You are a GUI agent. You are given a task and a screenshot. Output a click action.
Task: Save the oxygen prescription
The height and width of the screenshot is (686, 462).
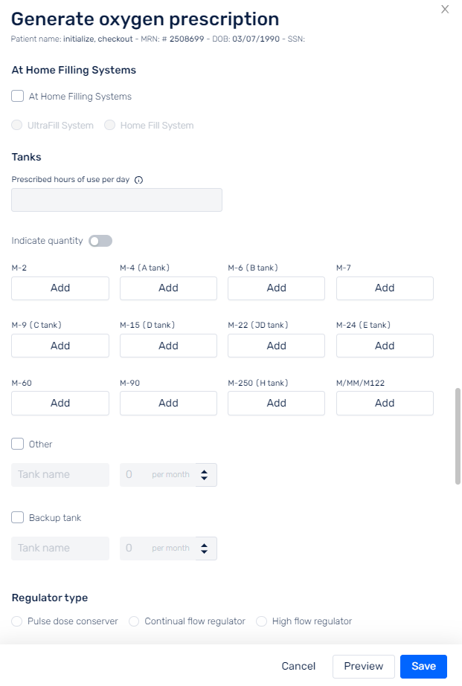click(x=423, y=666)
